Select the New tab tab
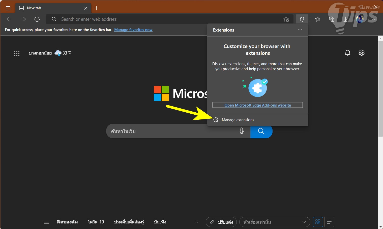Image resolution: width=383 pixels, height=229 pixels. [53, 8]
